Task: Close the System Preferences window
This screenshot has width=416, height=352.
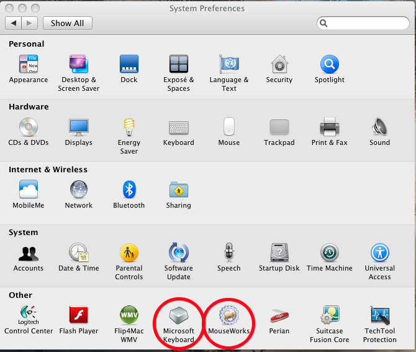Action: 9,8
